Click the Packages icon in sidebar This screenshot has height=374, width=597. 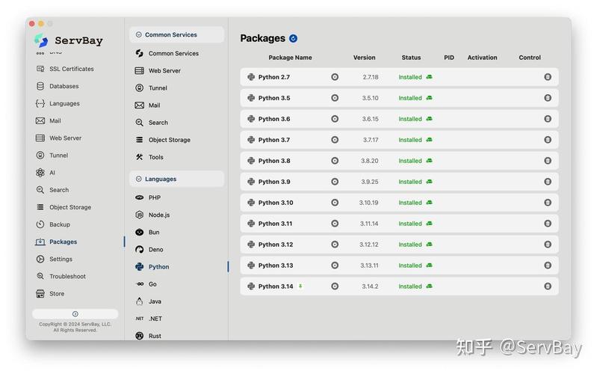40,242
